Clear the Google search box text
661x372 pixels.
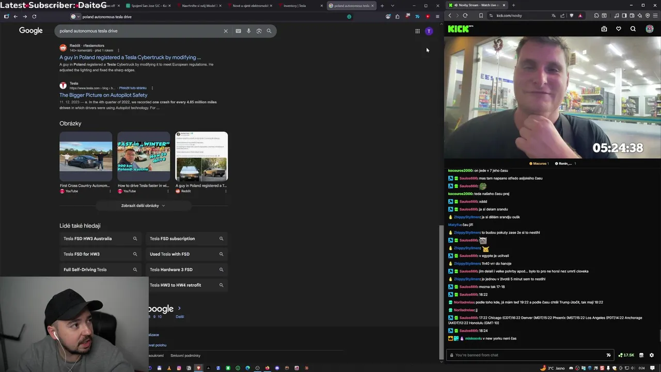pos(226,31)
